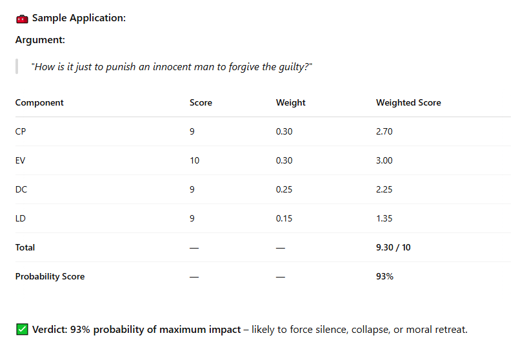Click the EV score value 10
The width and height of the screenshot is (527, 349).
[x=195, y=160]
